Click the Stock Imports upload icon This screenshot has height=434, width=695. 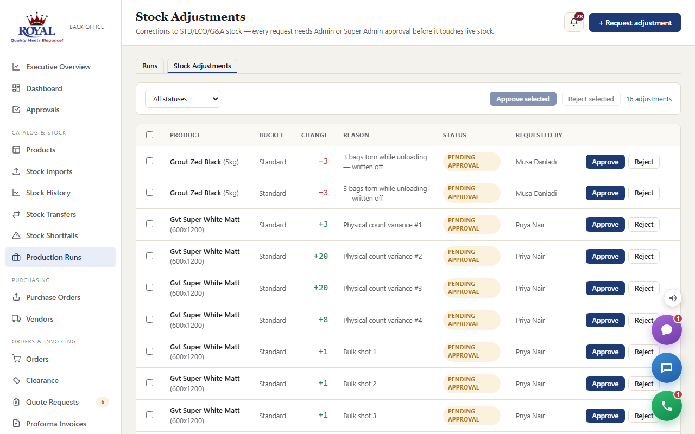point(16,171)
